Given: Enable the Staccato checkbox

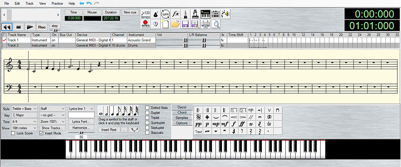Looking at the screenshot, I should tap(147, 133).
